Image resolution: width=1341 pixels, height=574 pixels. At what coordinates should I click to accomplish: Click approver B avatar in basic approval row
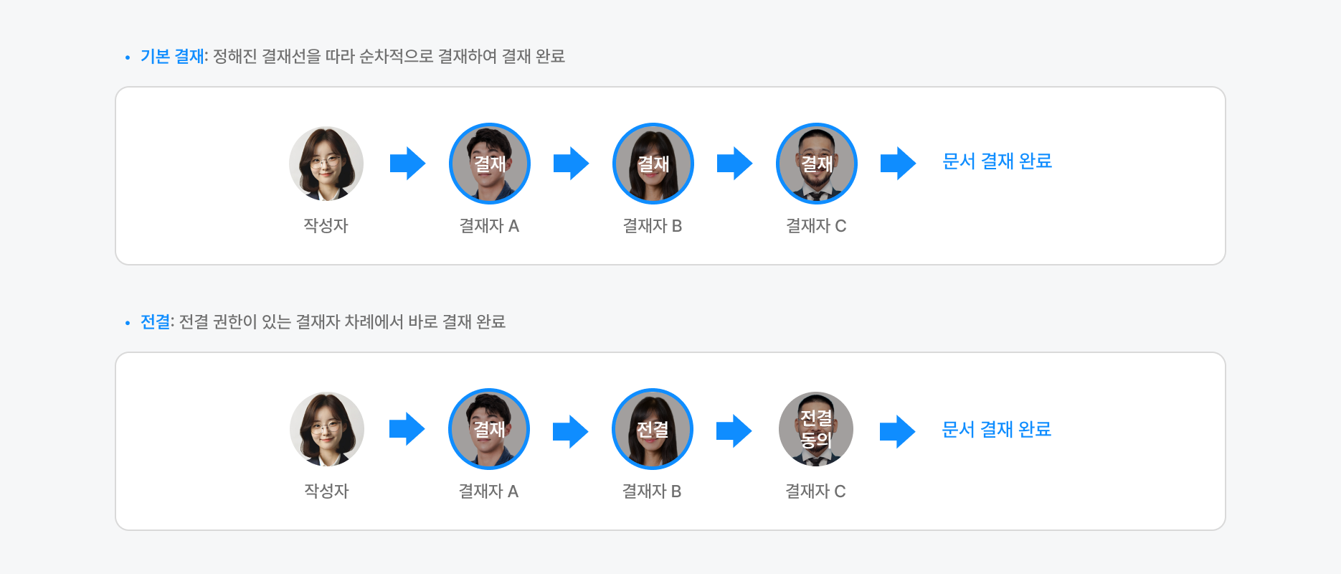653,164
